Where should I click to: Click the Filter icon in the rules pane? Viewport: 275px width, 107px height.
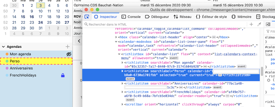pos(268,31)
